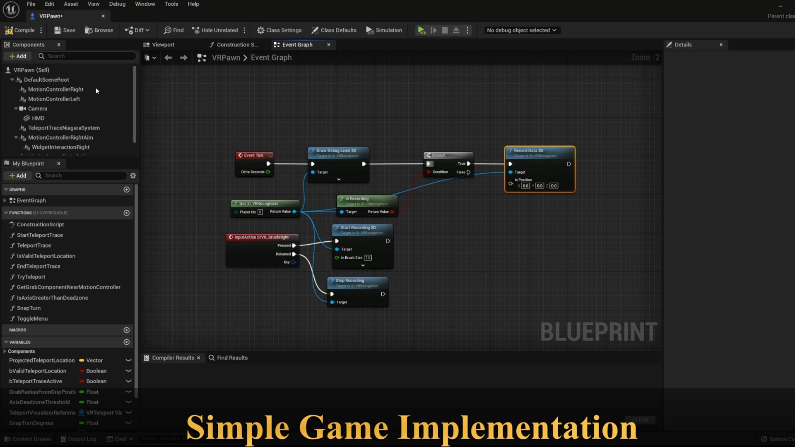Viewport: 795px width, 447px height.
Task: Add a new variable with plus icon
Action: [127, 342]
